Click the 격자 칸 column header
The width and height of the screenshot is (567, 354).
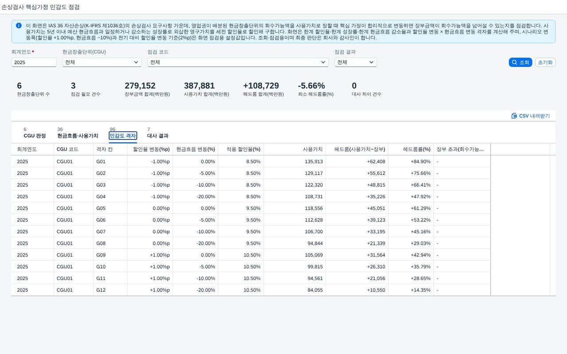(110, 149)
